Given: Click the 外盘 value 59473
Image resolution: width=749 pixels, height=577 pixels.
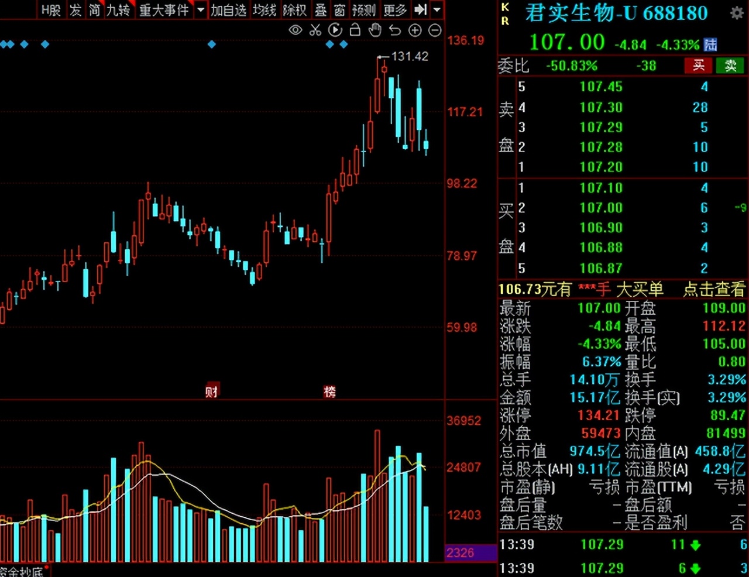Looking at the screenshot, I should click(600, 433).
